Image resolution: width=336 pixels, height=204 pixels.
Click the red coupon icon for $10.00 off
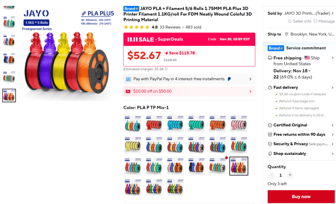pos(128,91)
